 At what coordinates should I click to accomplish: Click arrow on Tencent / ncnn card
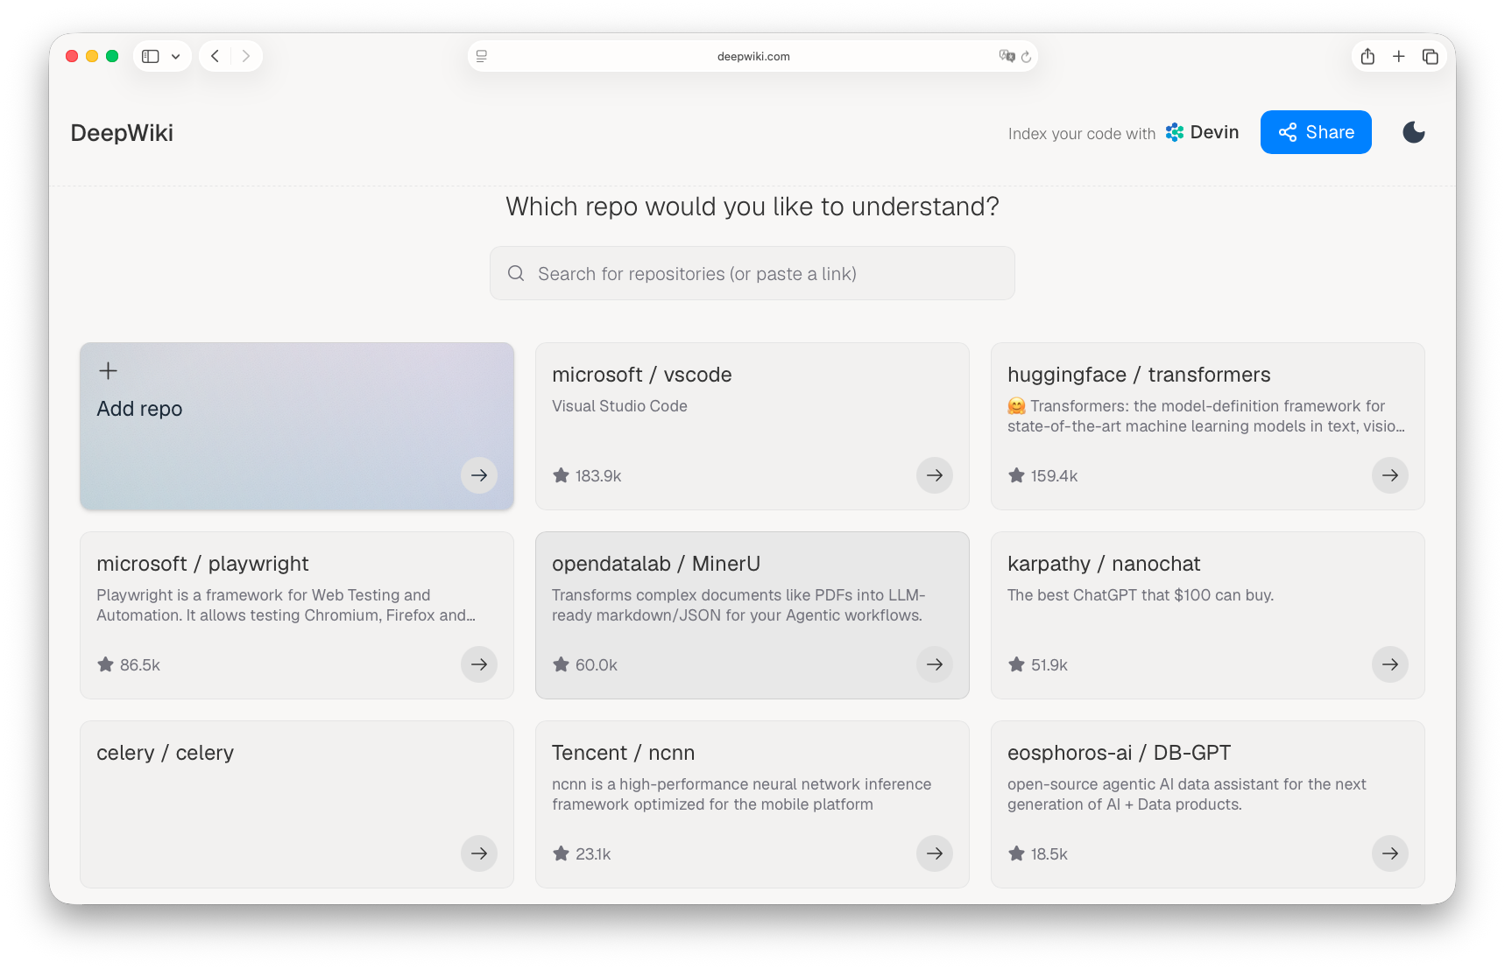click(935, 853)
